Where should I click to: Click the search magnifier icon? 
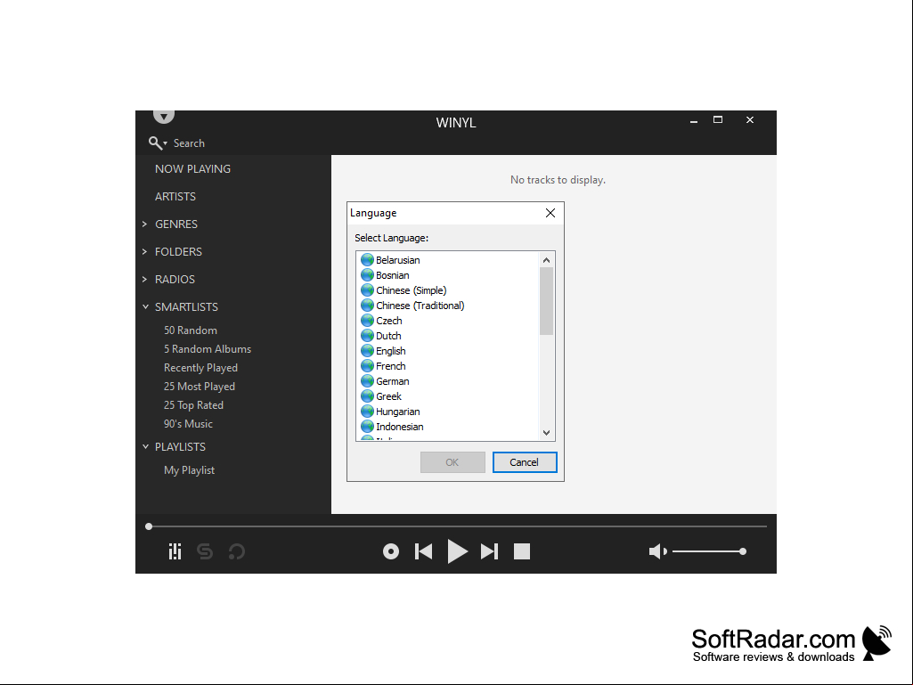pos(155,143)
